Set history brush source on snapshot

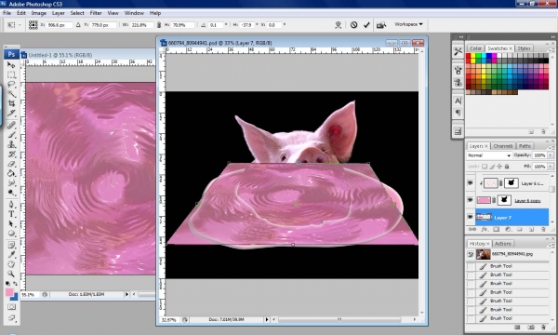[471, 254]
